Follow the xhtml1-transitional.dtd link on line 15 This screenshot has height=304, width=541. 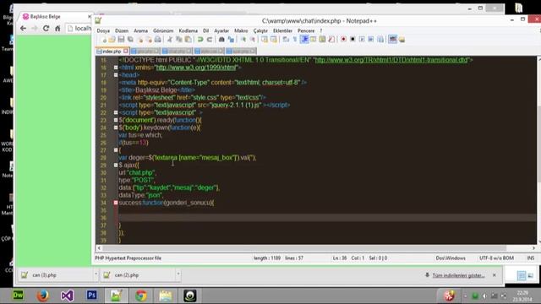[391, 60]
